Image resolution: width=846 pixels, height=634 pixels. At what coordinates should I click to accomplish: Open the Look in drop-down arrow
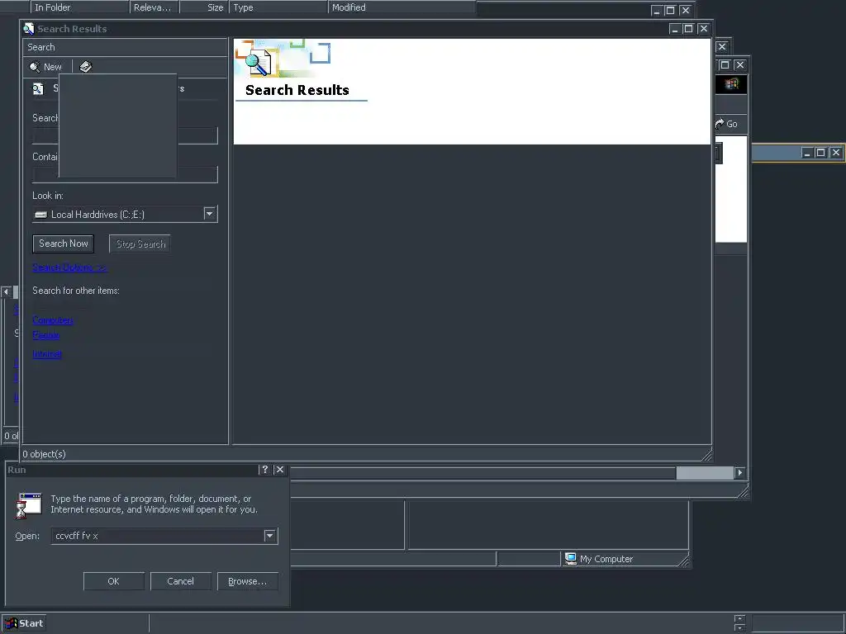[210, 214]
